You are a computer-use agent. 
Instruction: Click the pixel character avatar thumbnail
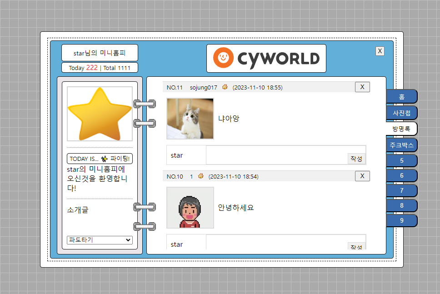[x=190, y=208]
